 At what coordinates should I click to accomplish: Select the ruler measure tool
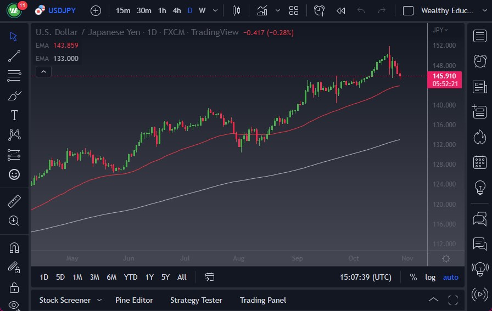14,201
